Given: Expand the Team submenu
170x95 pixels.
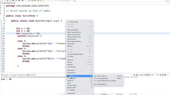Looking at the screenshot, I should (x=79, y=83).
